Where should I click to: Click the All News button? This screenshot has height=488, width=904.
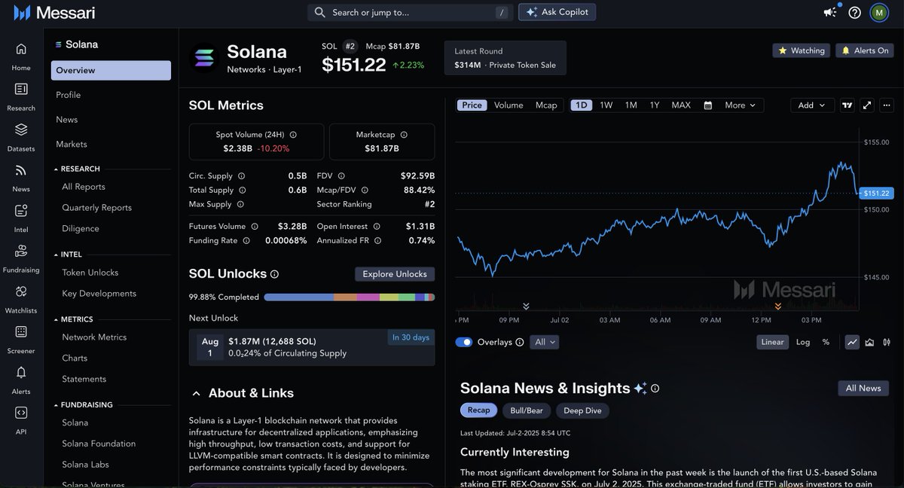tap(863, 389)
